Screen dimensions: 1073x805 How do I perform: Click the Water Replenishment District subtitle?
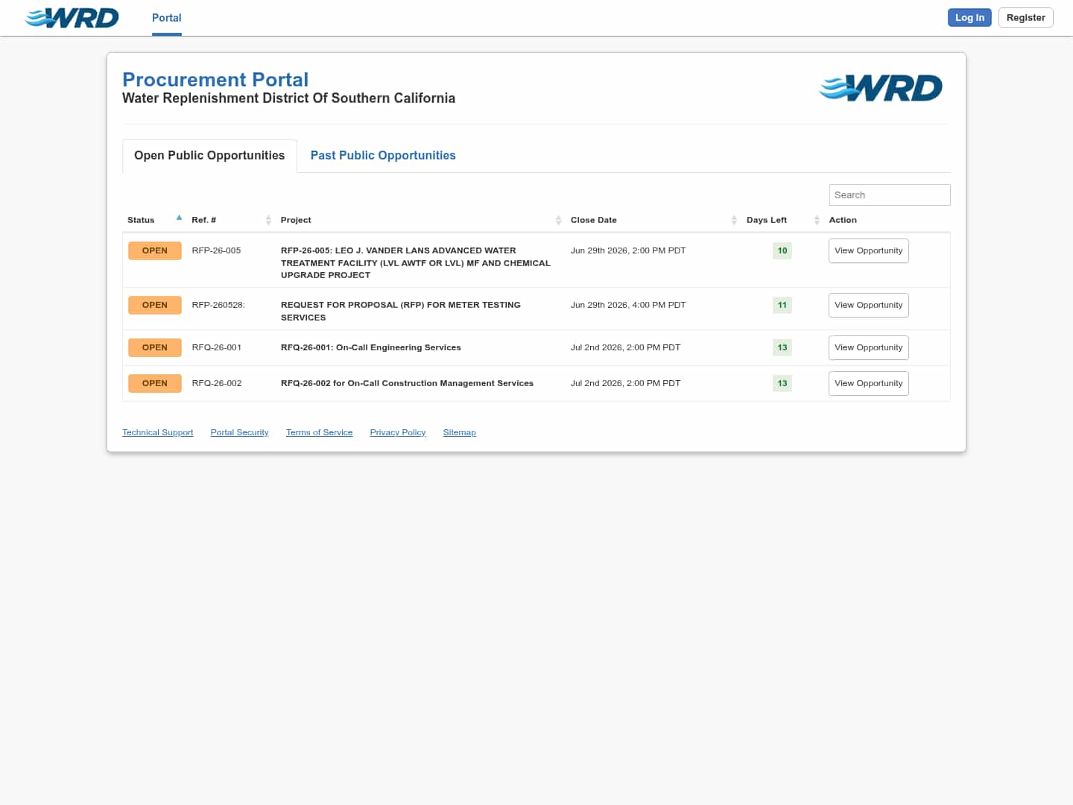[x=289, y=98]
